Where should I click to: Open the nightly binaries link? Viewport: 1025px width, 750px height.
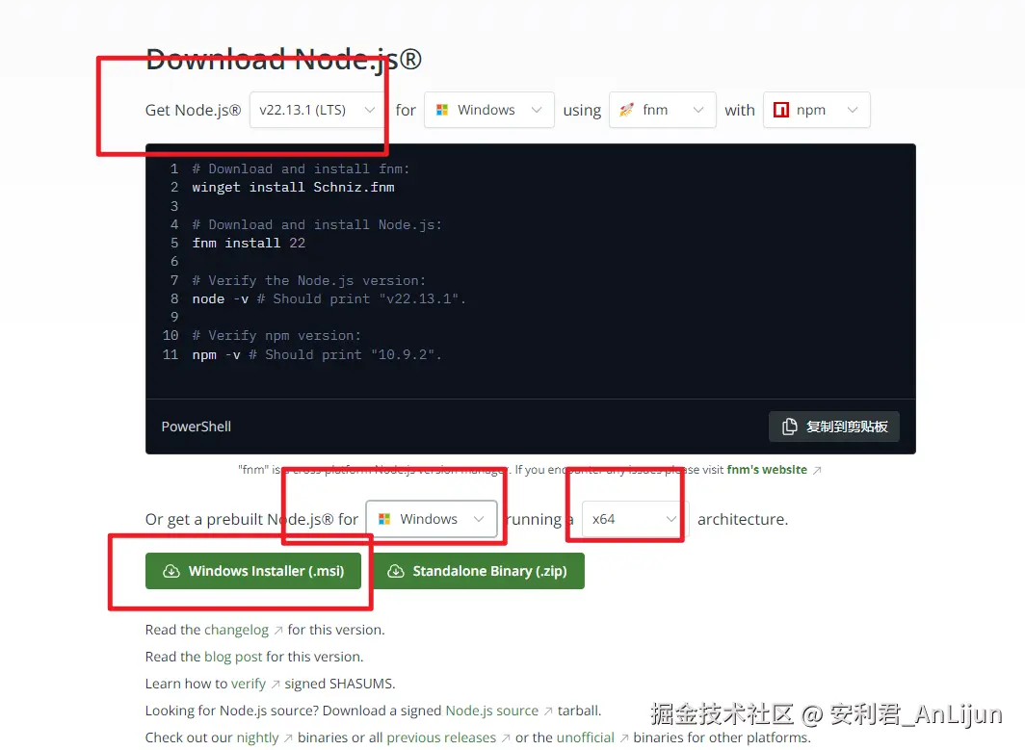click(x=257, y=737)
